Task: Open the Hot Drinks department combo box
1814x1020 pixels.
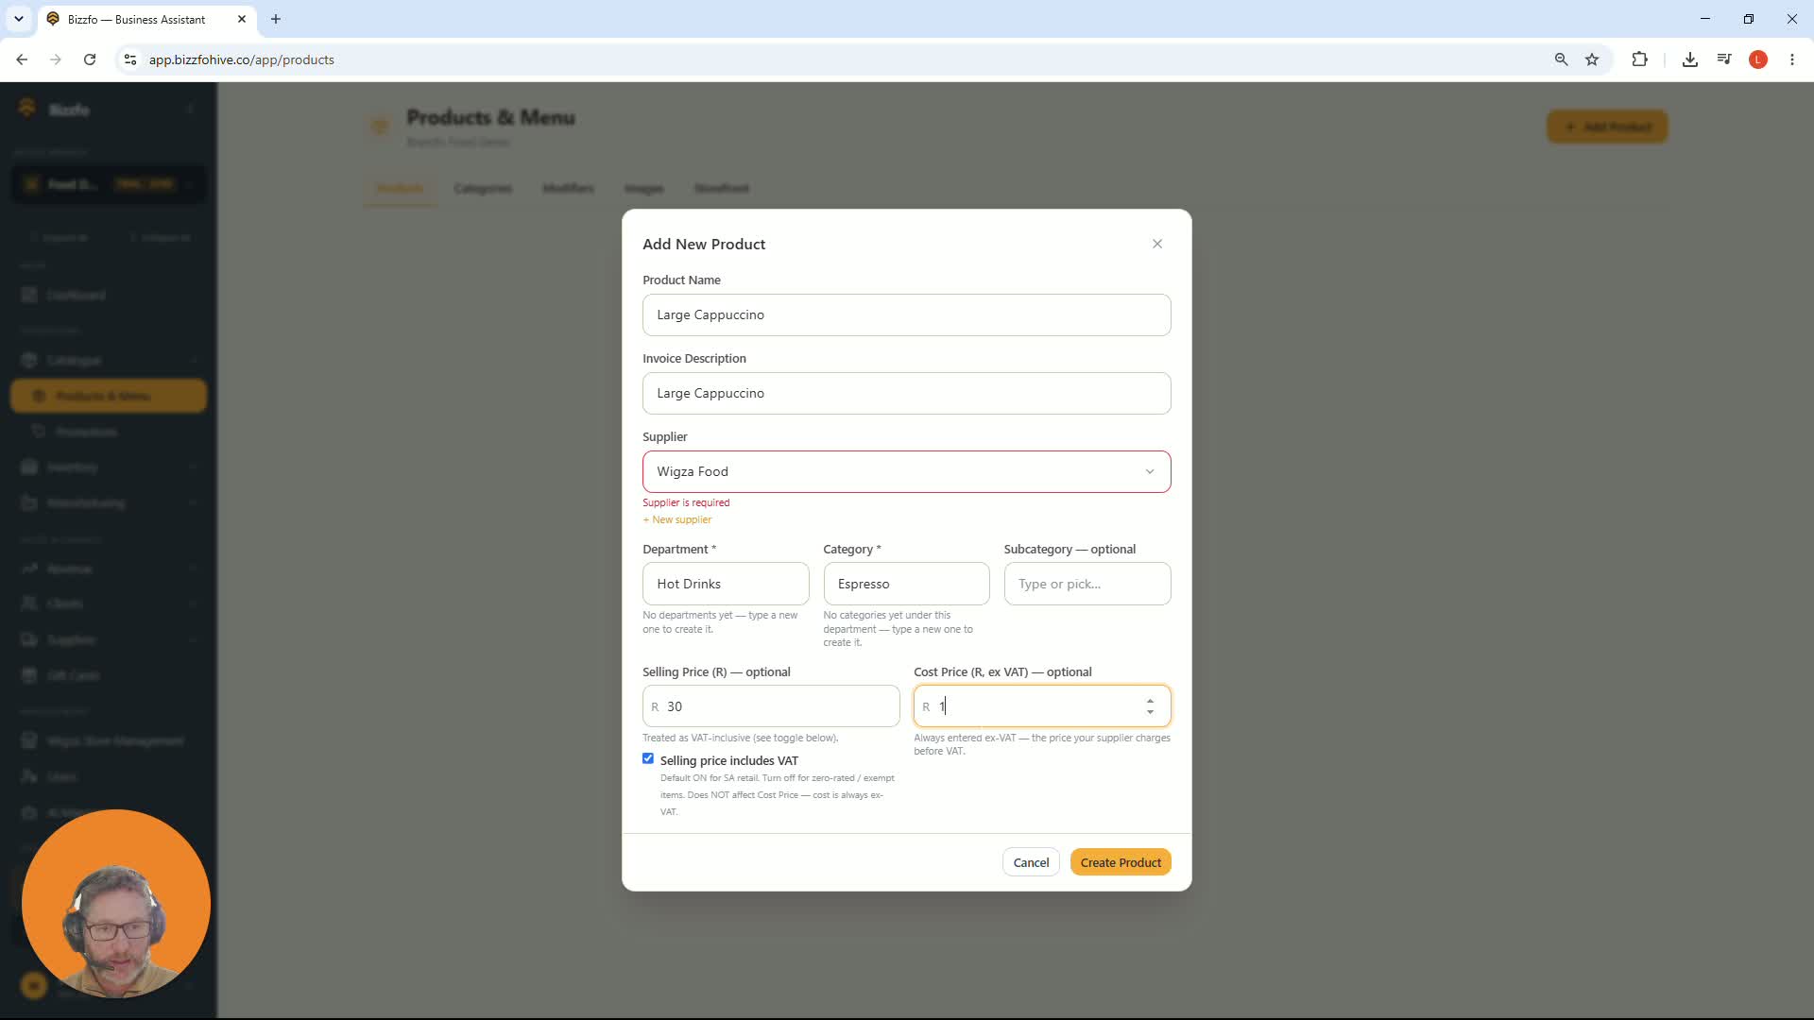Action: click(726, 584)
